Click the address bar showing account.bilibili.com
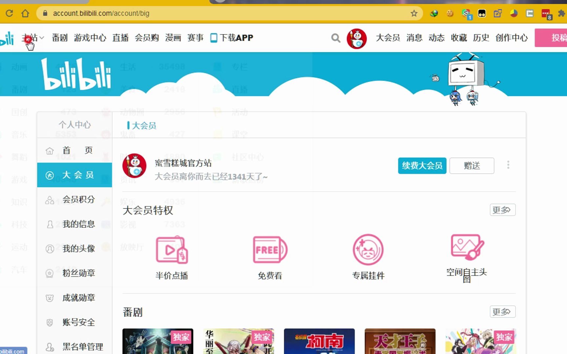Viewport: 567px width, 354px height. tap(230, 13)
